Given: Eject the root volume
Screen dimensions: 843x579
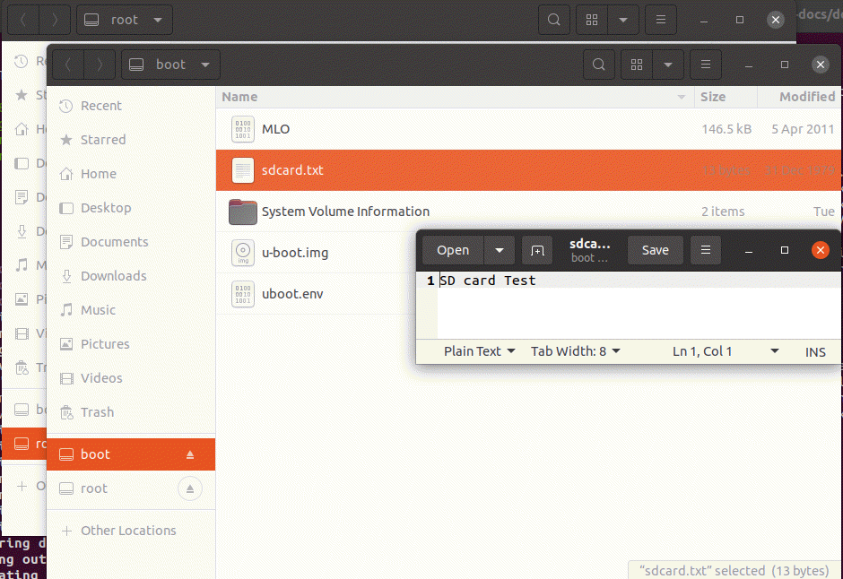Looking at the screenshot, I should (x=190, y=488).
